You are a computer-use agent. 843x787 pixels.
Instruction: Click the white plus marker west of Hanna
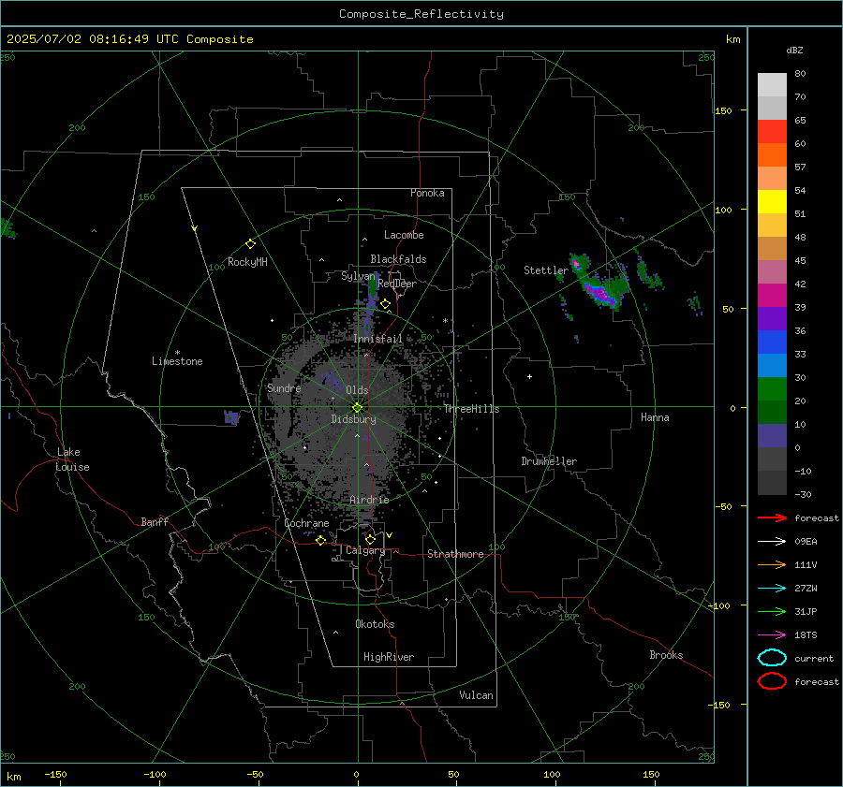529,376
